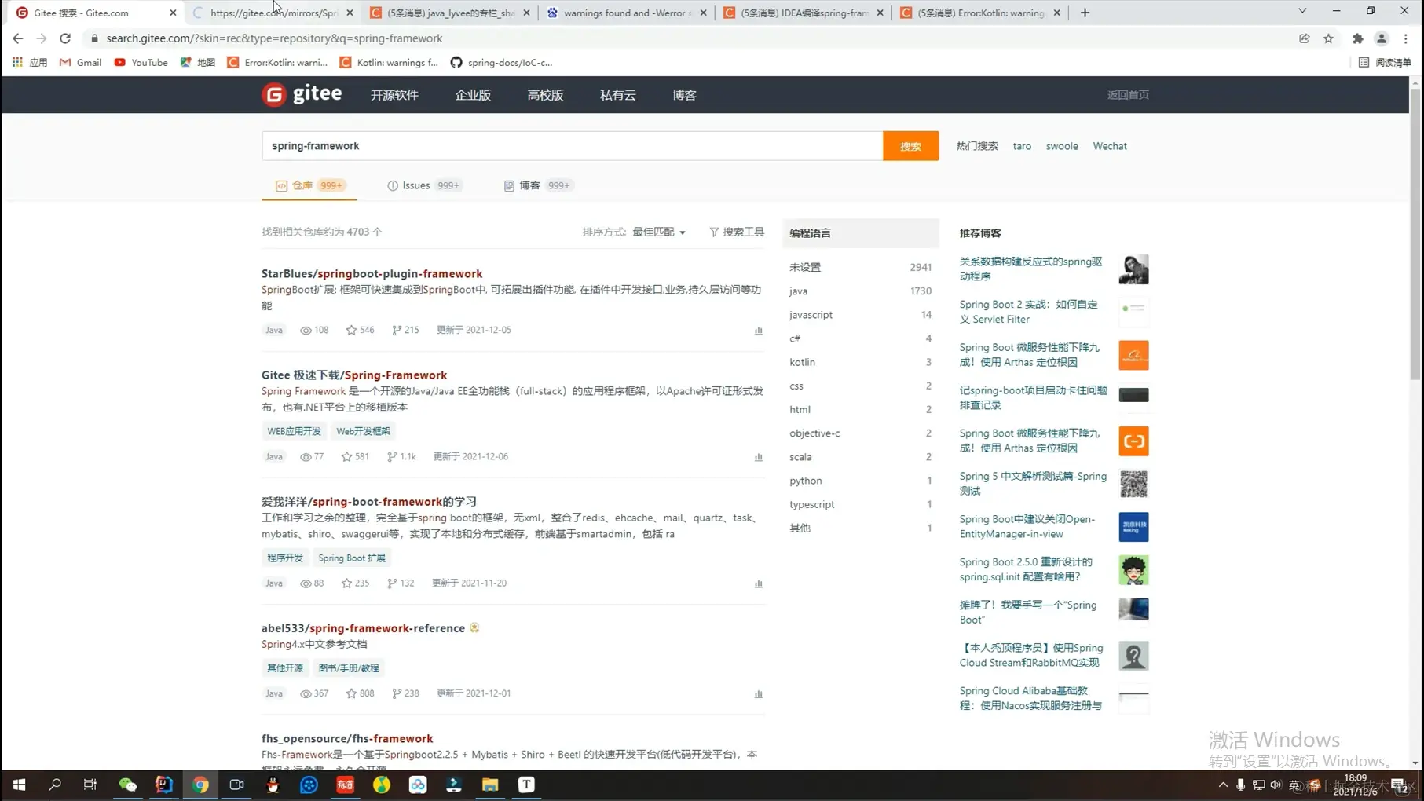The width and height of the screenshot is (1424, 801).
Task: Switch to Issues results tab
Action: [x=424, y=185]
